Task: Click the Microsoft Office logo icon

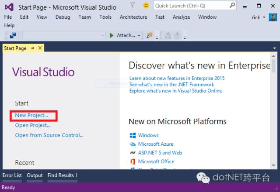Action: point(133,161)
